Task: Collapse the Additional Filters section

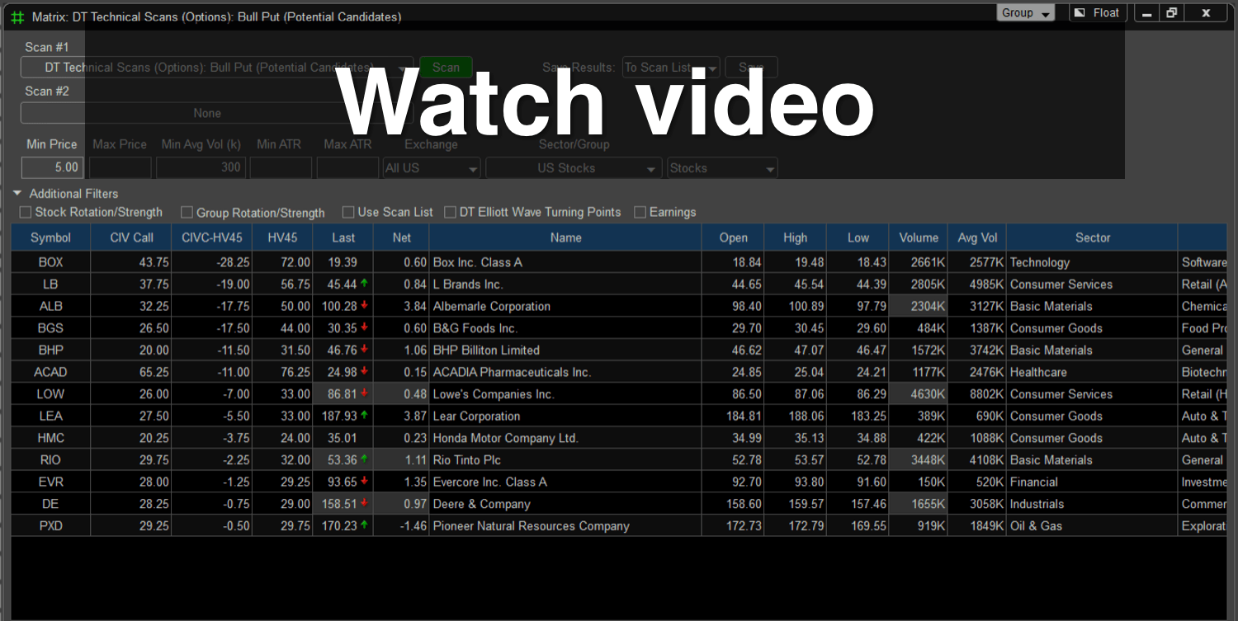Action: click(17, 194)
